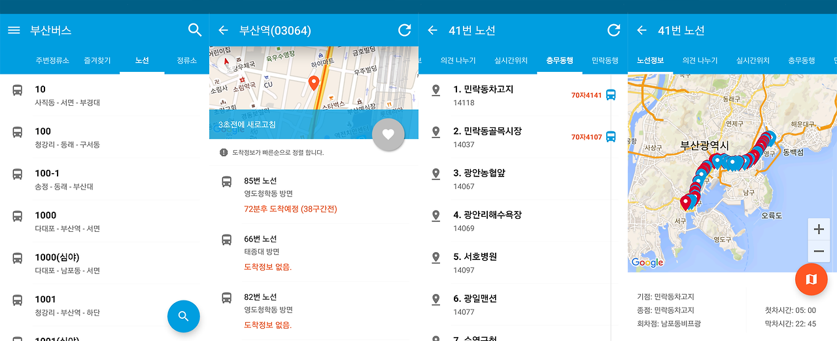Open 의견 나누기 tab in the 충무동행 screen
The image size is (837, 341).
point(458,60)
